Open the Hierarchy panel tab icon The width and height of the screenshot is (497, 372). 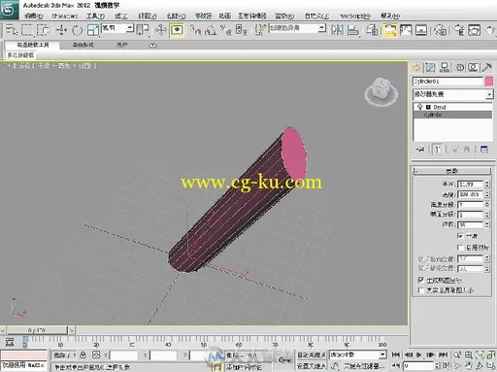445,68
